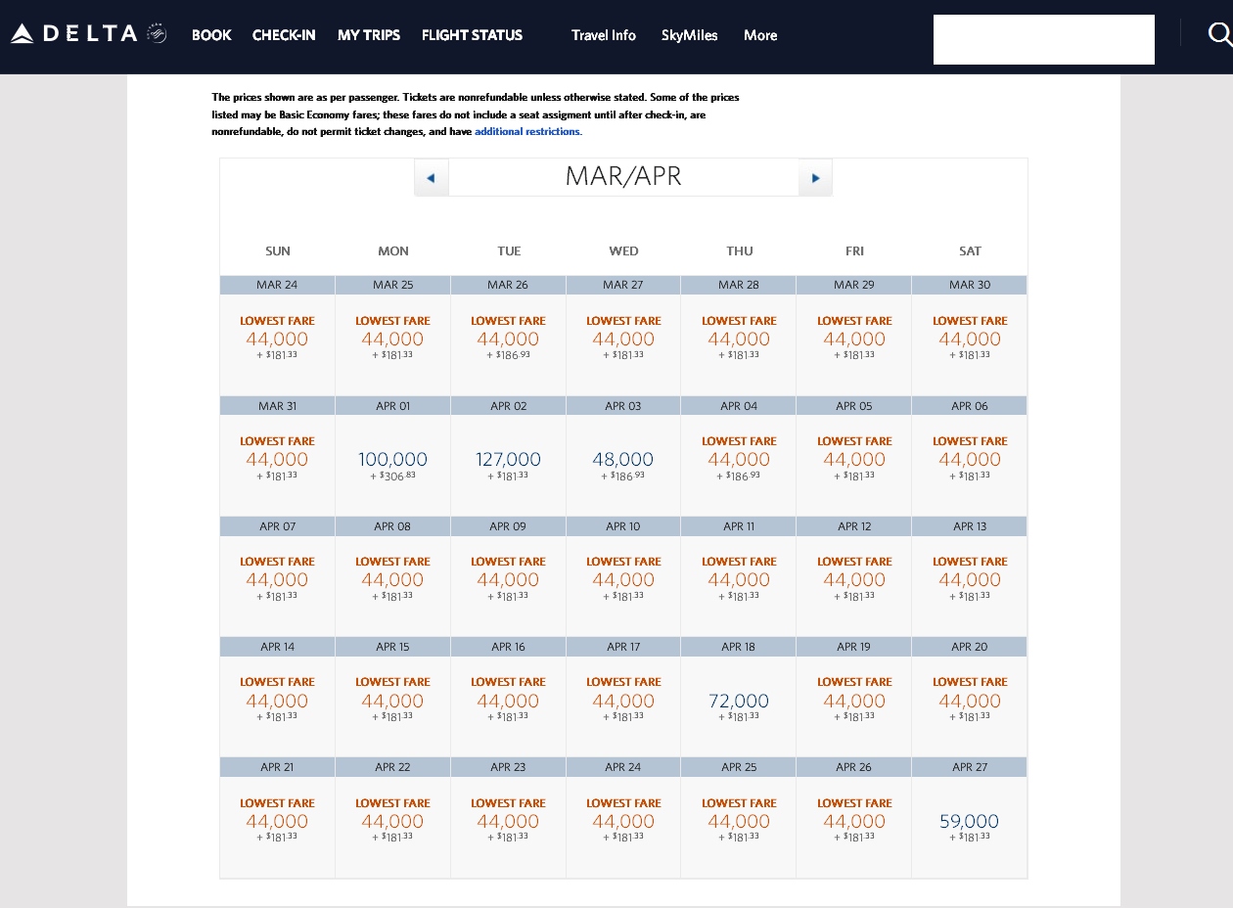Click the search input field top right
Viewport: 1233px width, 908px height.
[x=1043, y=39]
